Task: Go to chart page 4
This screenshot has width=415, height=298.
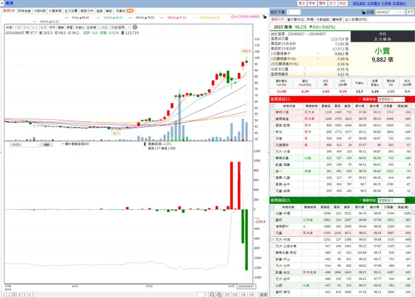Action: pos(19,295)
